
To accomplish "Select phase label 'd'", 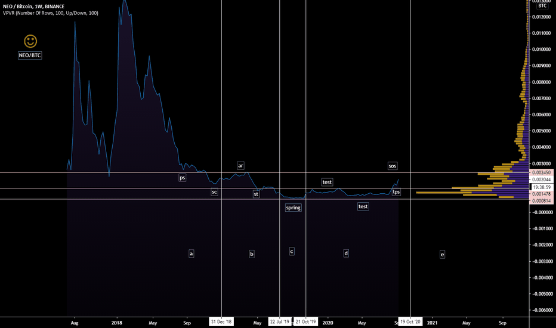I will click(x=346, y=253).
